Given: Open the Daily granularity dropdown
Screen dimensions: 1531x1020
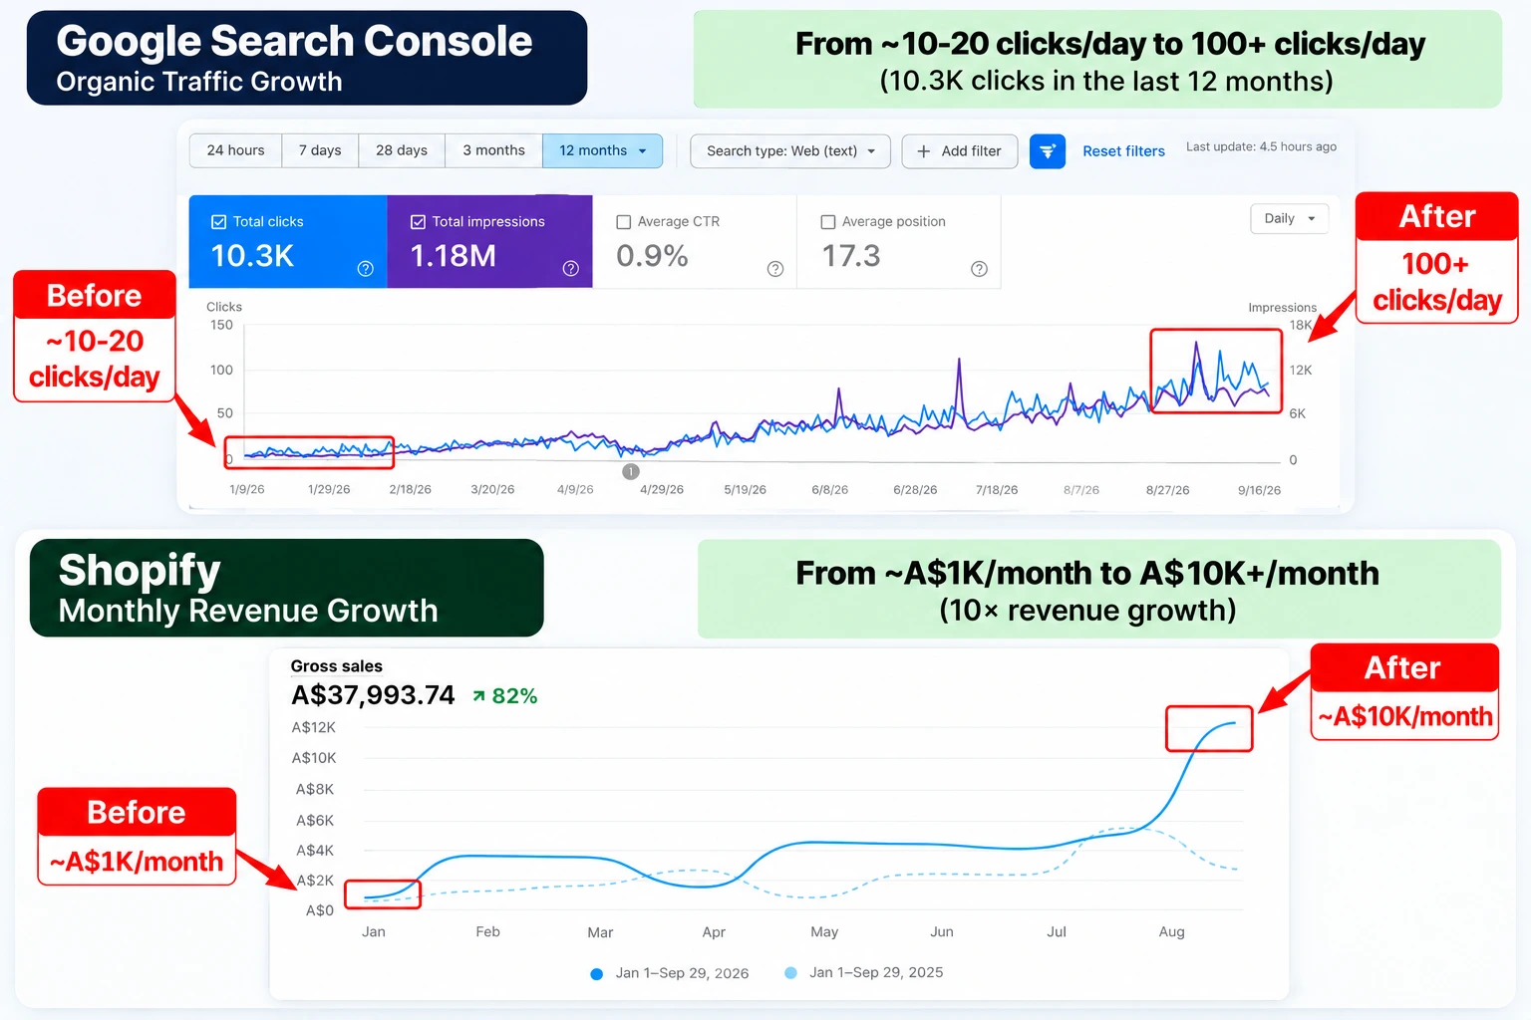Looking at the screenshot, I should pos(1290,219).
